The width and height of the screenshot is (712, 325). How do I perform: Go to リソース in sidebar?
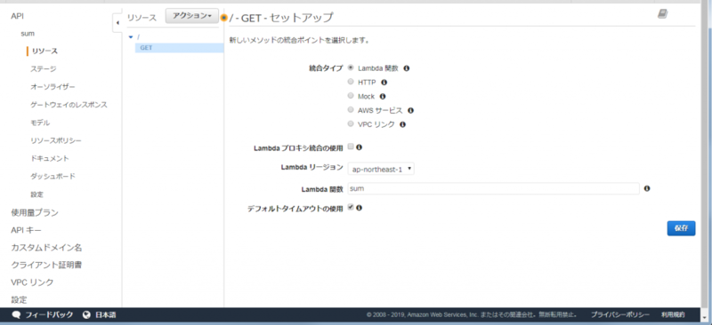(x=44, y=52)
